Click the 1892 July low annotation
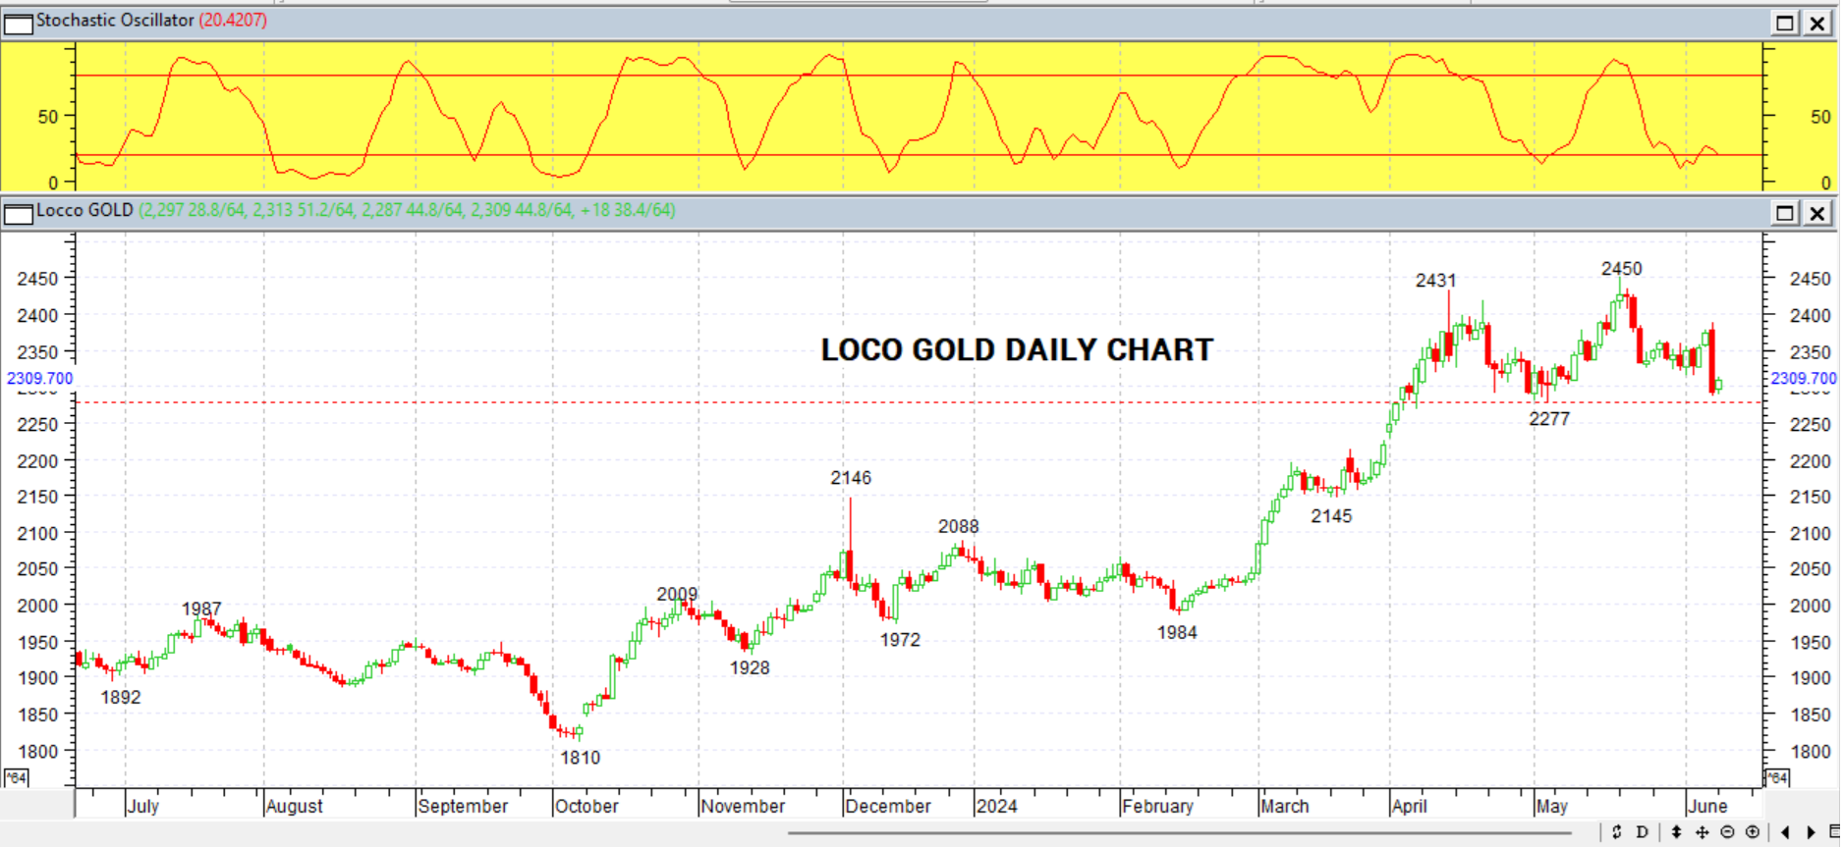 click(x=121, y=698)
